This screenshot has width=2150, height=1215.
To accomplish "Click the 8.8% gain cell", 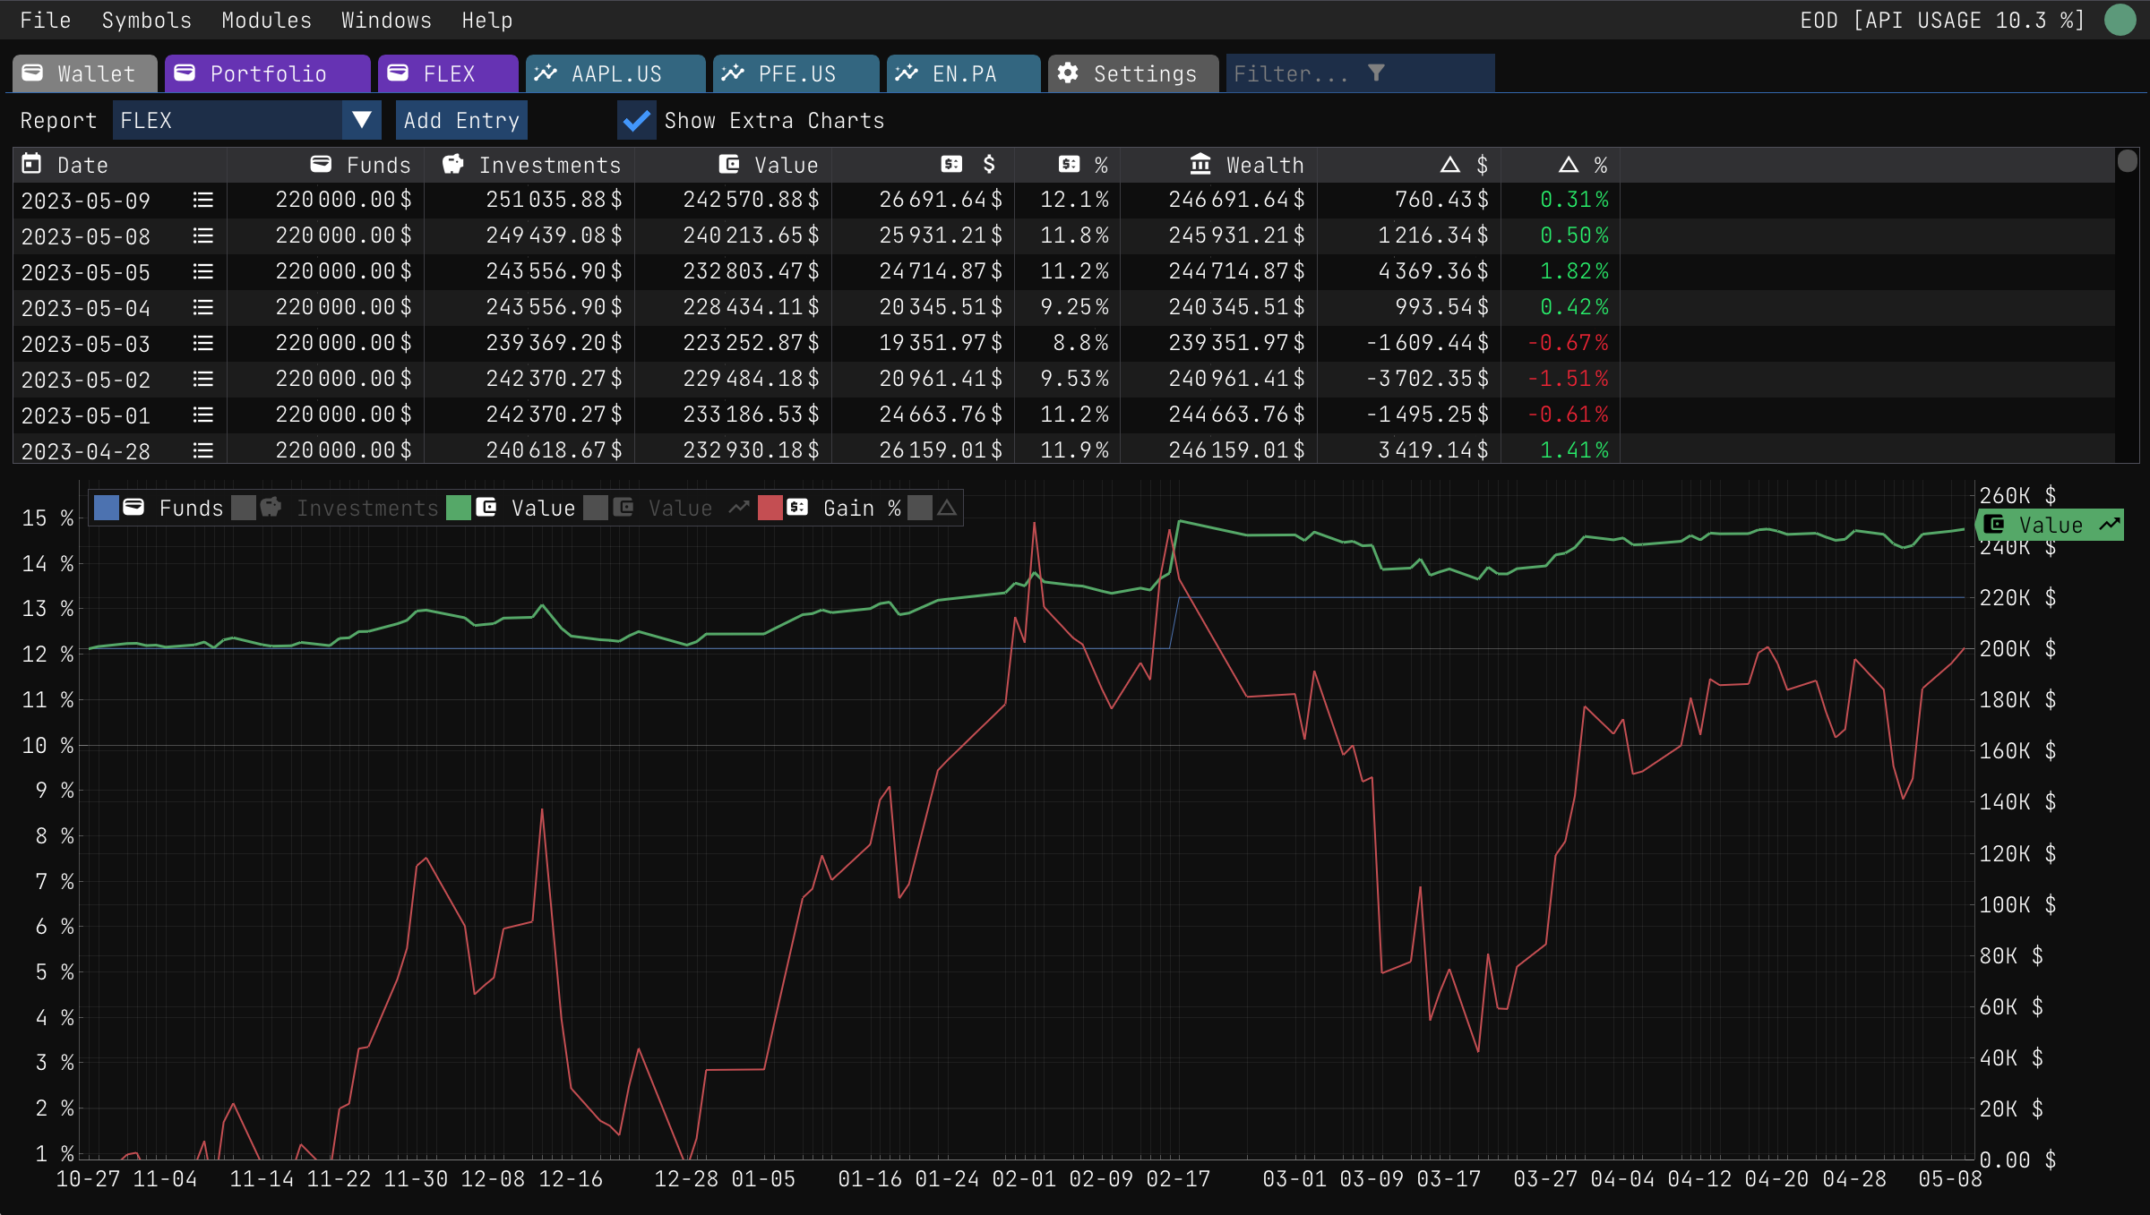I will pyautogui.click(x=1080, y=343).
